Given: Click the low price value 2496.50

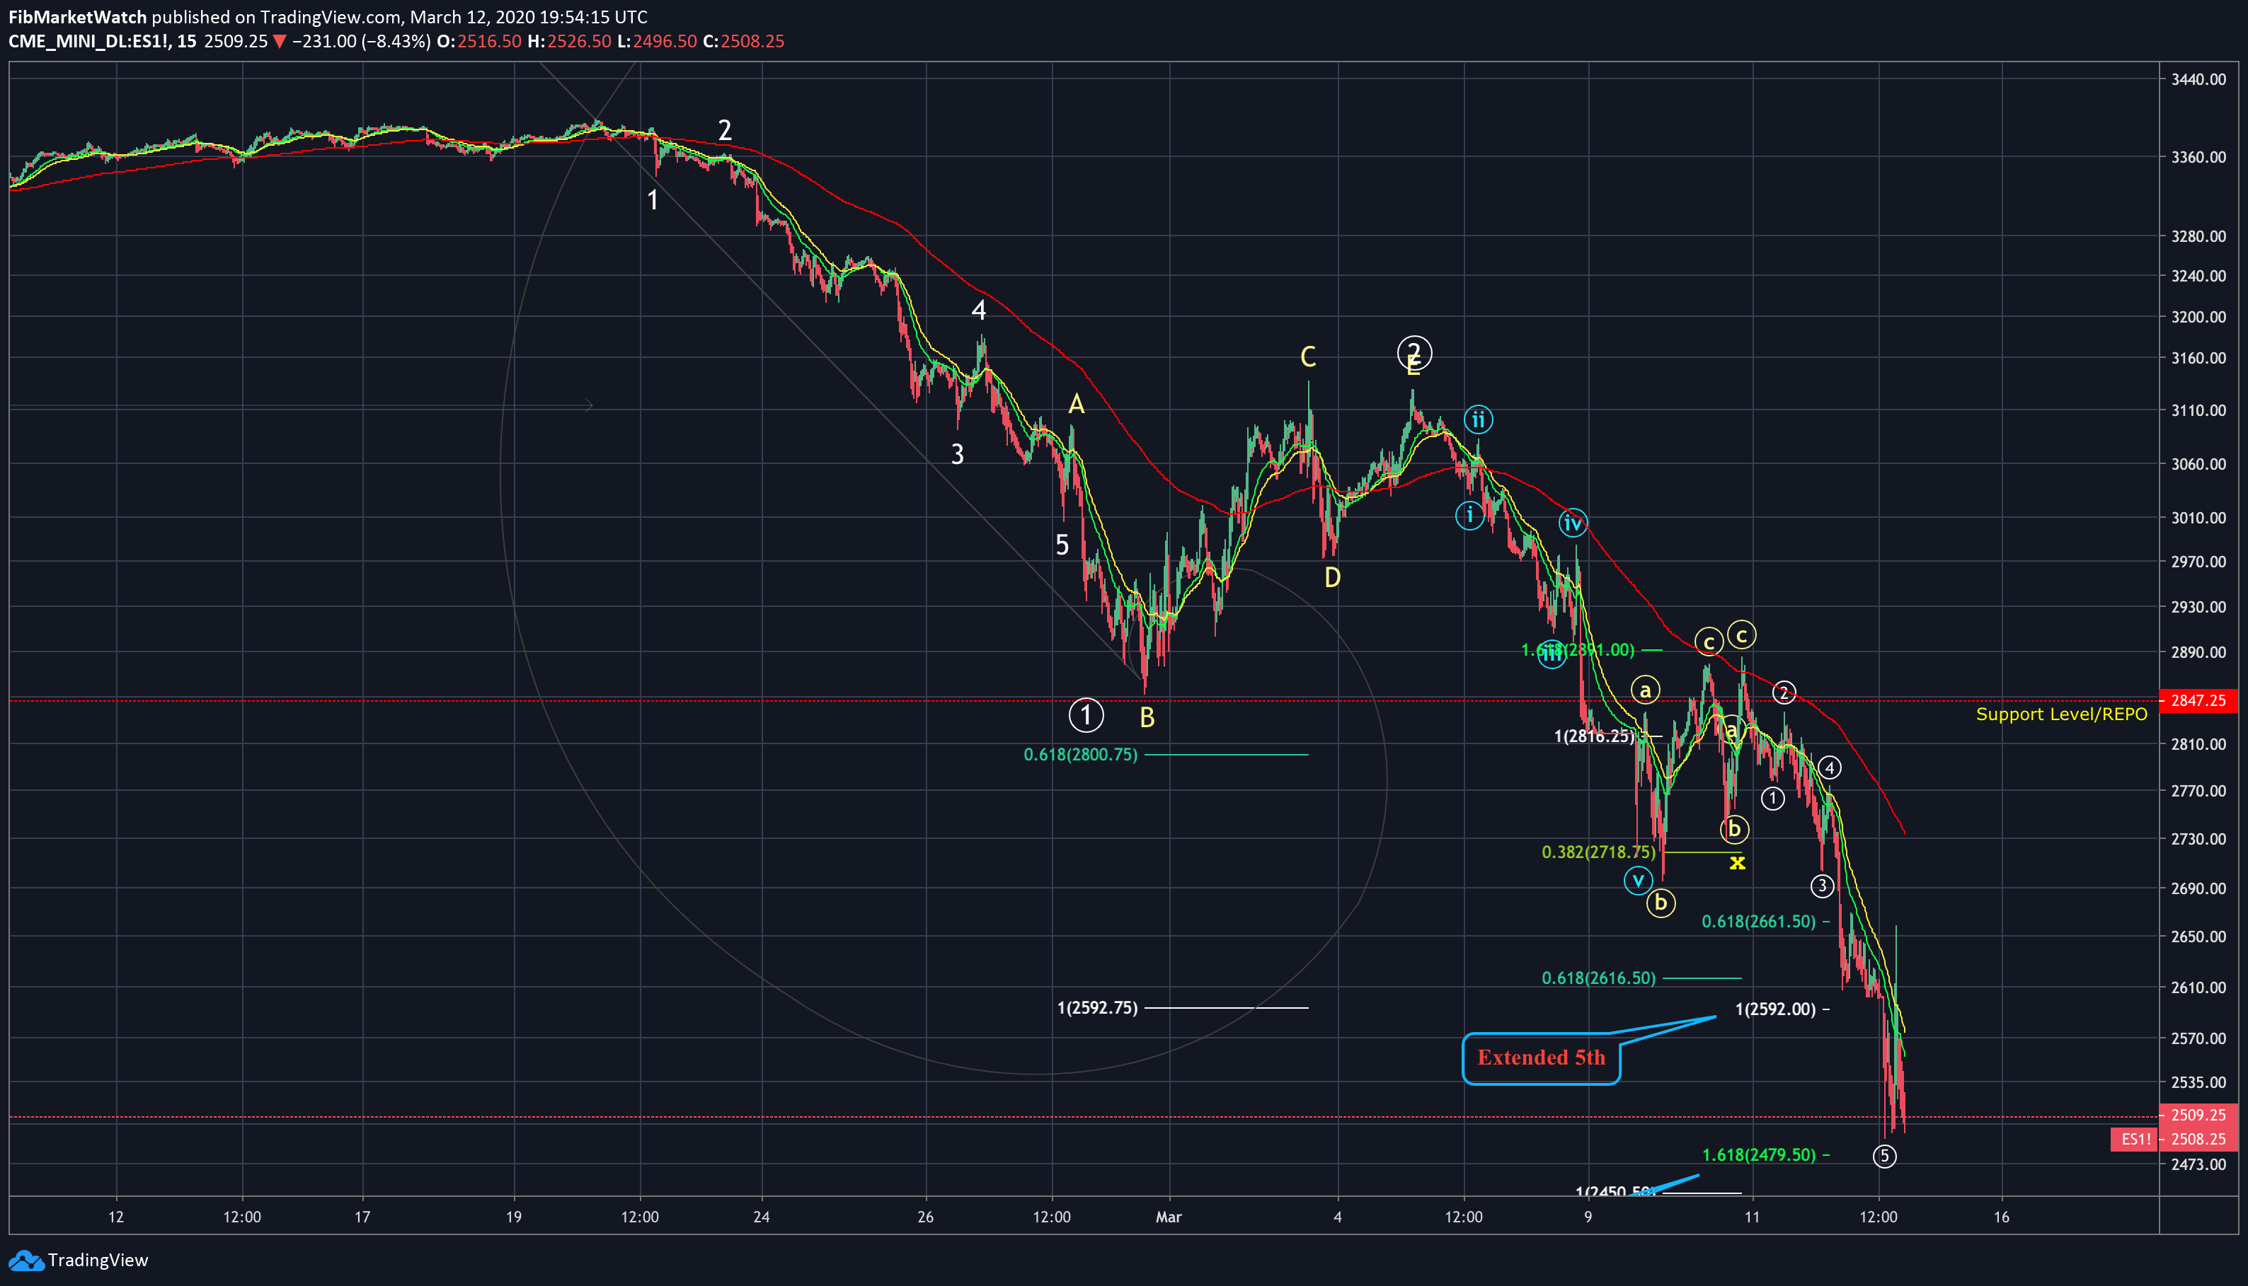Looking at the screenshot, I should pyautogui.click(x=665, y=42).
